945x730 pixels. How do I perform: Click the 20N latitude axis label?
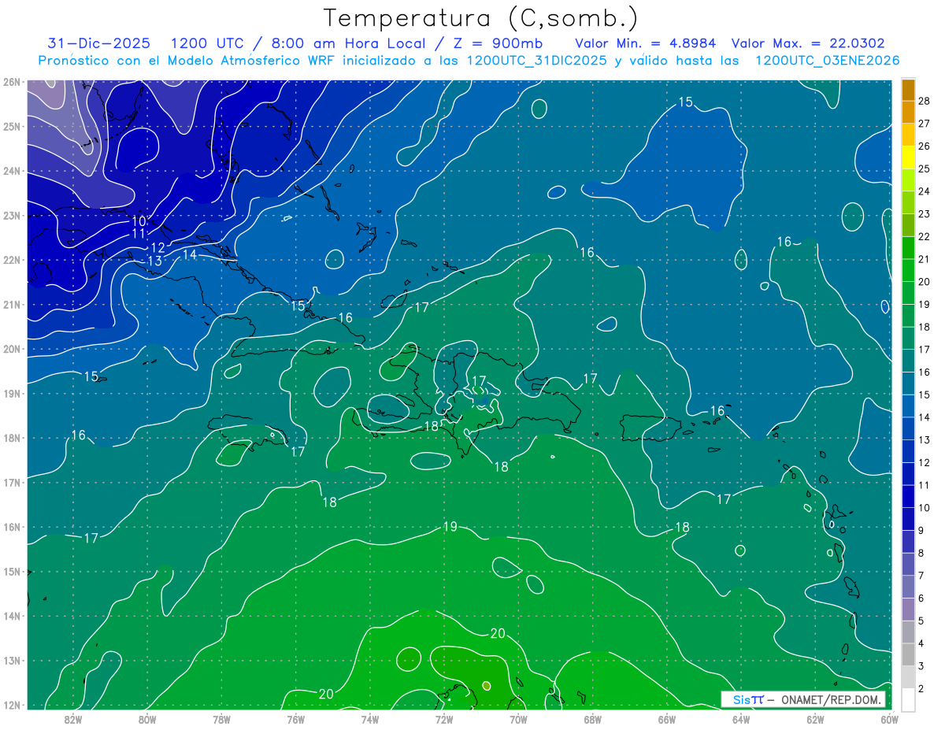point(12,349)
